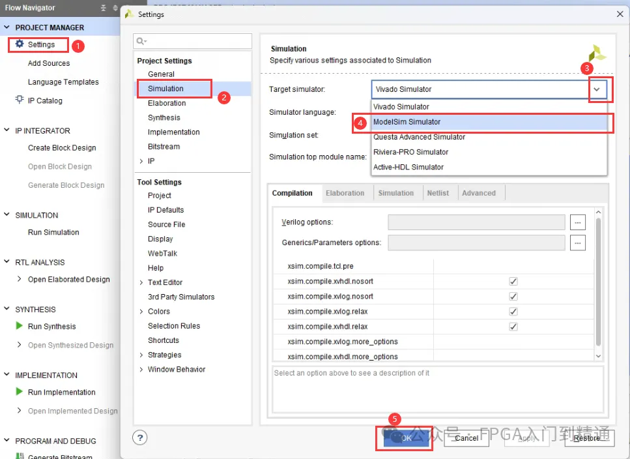The height and width of the screenshot is (459, 630).
Task: Toggle xsim.compile.xvlog.relax checkbox
Action: pyautogui.click(x=513, y=311)
